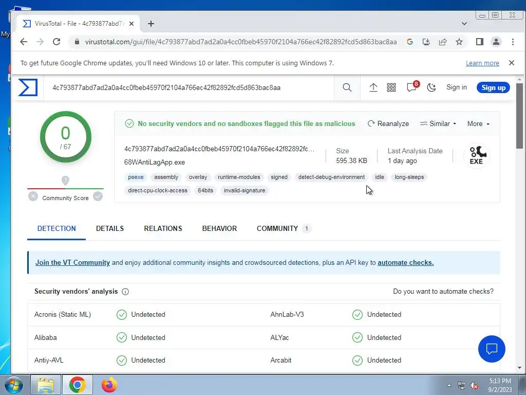Click Learn more link
This screenshot has height=395, width=526.
(x=482, y=63)
